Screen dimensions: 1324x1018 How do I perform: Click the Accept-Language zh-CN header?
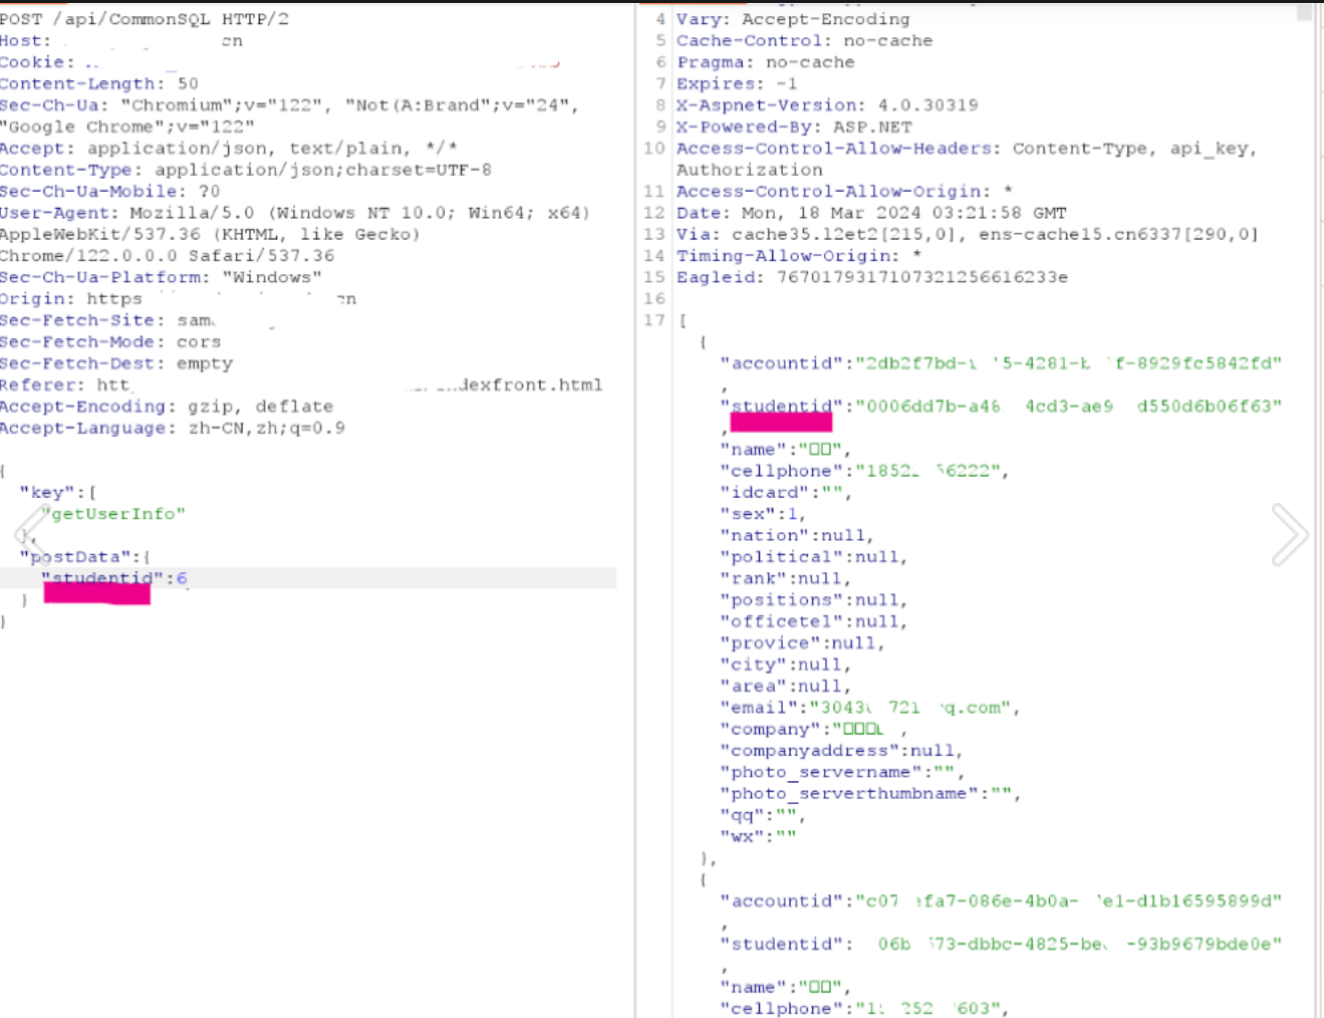[x=173, y=428]
